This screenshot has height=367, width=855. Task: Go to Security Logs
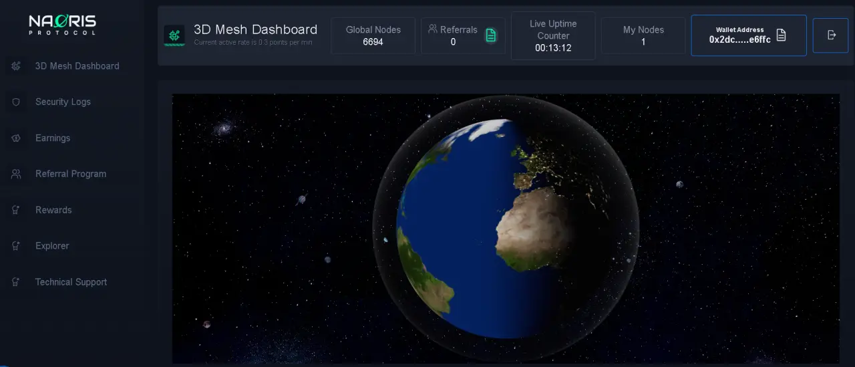click(x=63, y=102)
